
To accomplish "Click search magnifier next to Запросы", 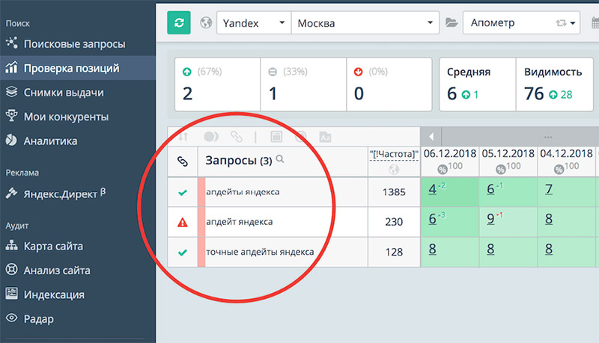I will pos(280,159).
